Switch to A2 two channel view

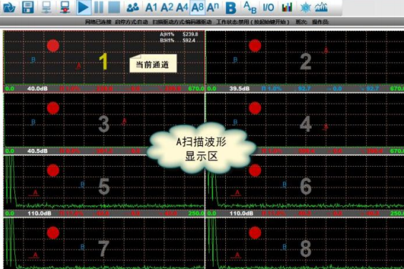point(167,7)
